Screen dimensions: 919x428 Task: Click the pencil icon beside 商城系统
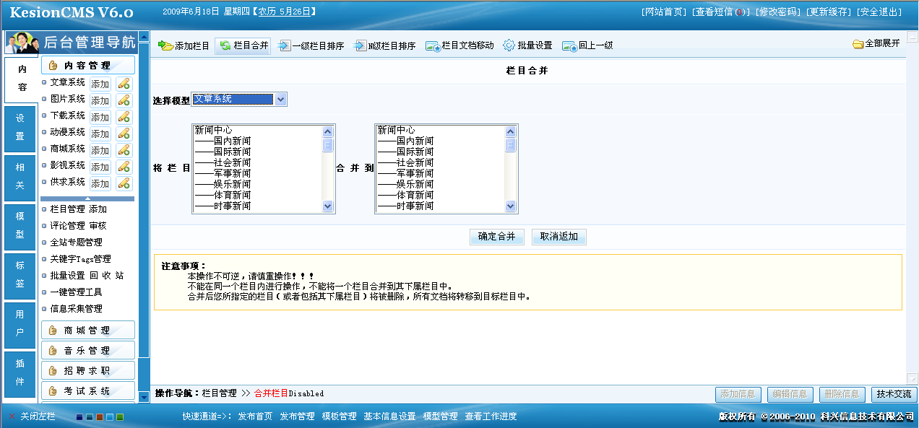click(124, 150)
